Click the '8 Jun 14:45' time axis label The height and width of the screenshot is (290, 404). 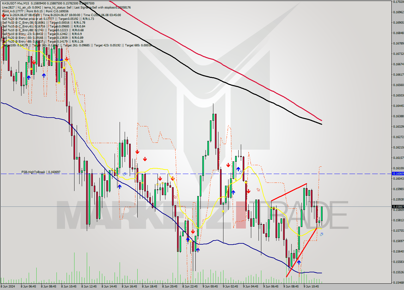[x=109, y=287]
